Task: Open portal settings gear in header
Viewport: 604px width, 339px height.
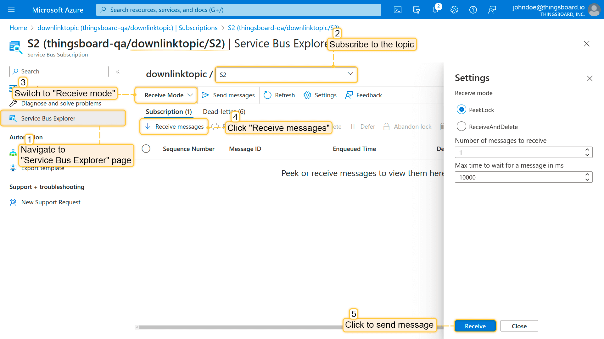Action: coord(454,10)
